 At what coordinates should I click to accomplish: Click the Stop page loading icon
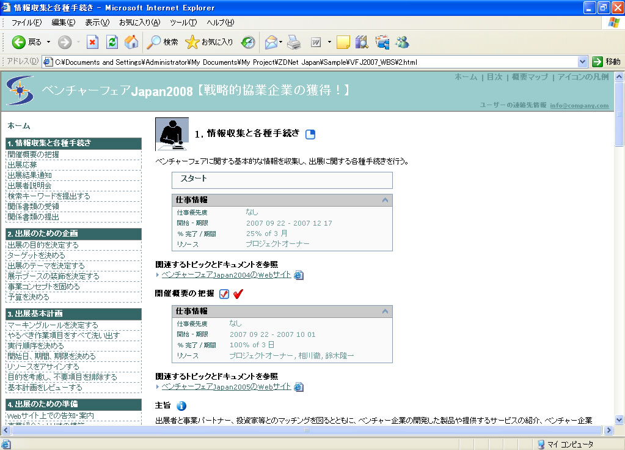[x=92, y=42]
